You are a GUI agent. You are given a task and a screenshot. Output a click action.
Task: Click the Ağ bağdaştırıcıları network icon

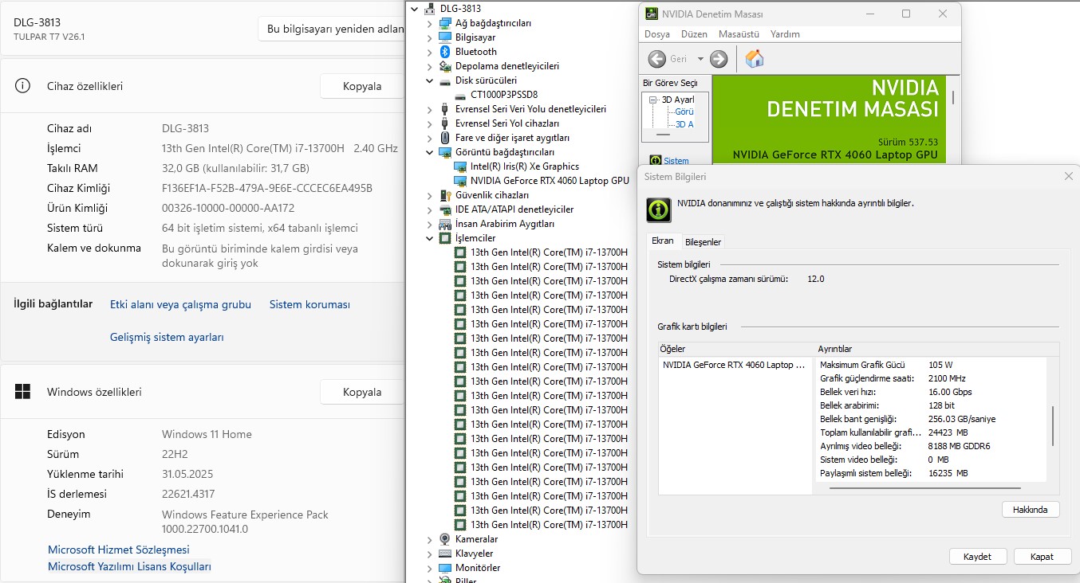[445, 23]
